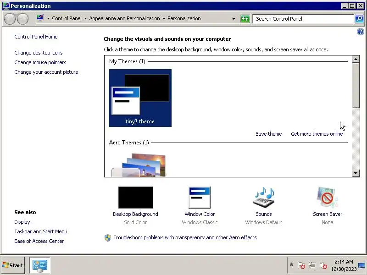Open the Sounds piano icon

263,198
